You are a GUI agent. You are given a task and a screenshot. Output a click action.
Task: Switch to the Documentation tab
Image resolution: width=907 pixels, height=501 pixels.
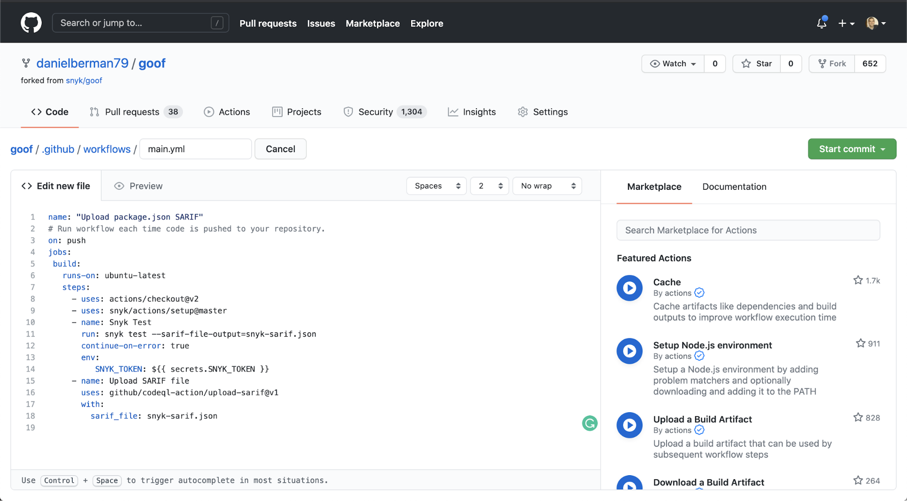click(x=734, y=187)
